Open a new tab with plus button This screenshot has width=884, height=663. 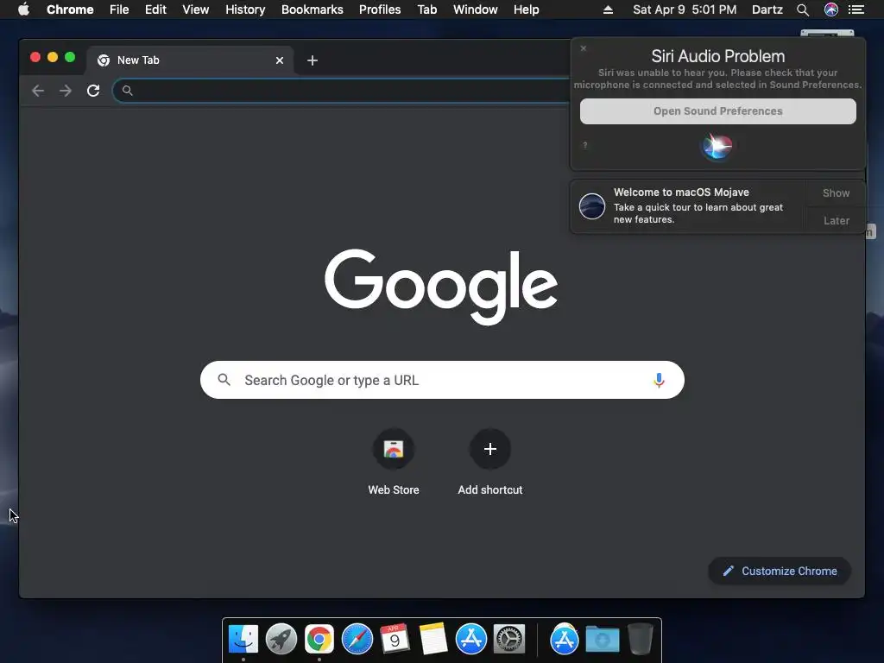[x=313, y=60]
